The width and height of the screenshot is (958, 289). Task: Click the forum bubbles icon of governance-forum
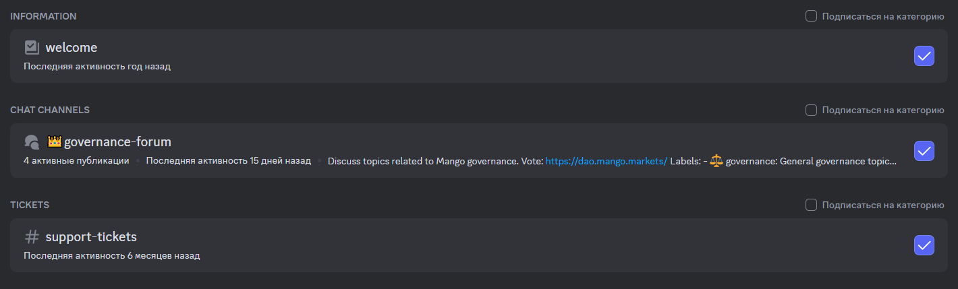tap(32, 142)
